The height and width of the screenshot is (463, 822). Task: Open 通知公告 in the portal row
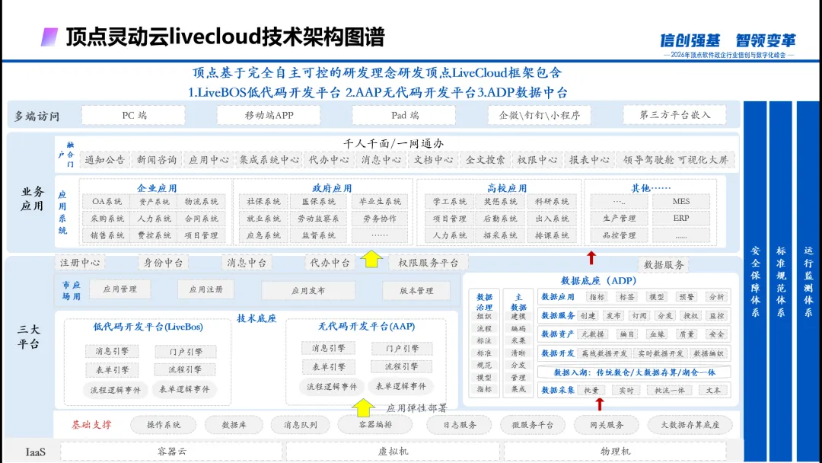(x=104, y=160)
